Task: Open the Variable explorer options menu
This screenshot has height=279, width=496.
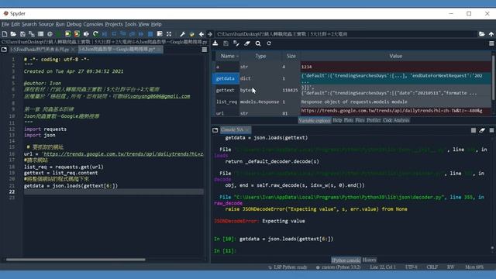Action: click(491, 43)
